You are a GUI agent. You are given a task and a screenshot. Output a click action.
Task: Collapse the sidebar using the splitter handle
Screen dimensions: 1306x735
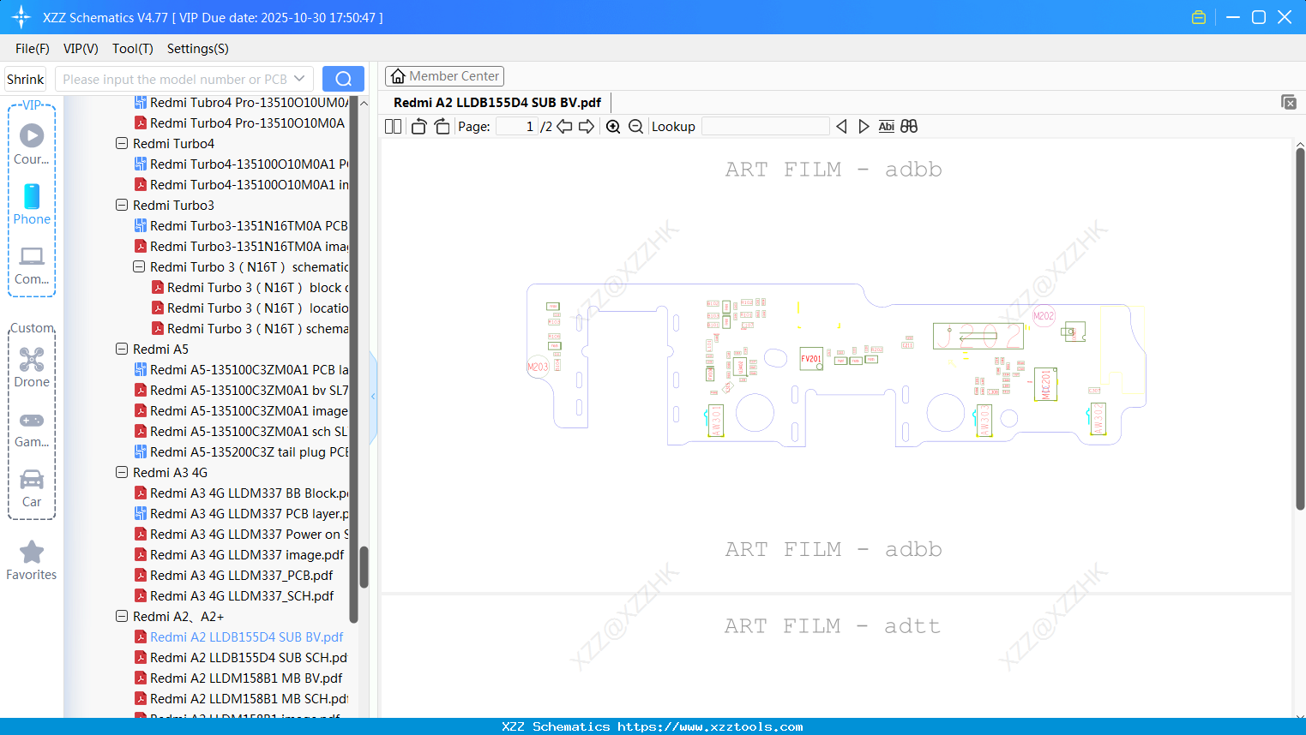(x=373, y=396)
